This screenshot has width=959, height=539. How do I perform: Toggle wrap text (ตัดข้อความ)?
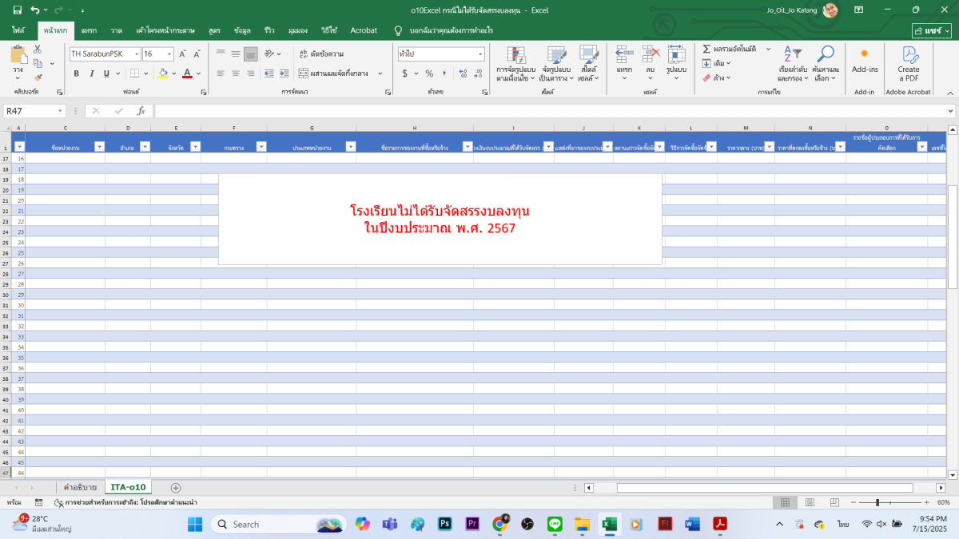(320, 54)
